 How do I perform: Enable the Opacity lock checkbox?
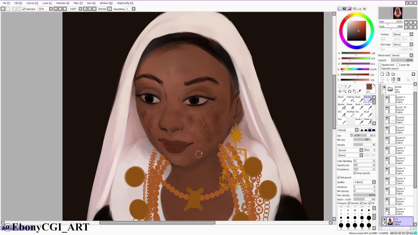tap(380, 65)
